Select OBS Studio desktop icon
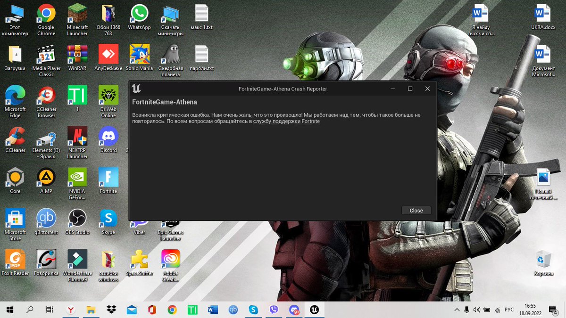 (x=77, y=222)
